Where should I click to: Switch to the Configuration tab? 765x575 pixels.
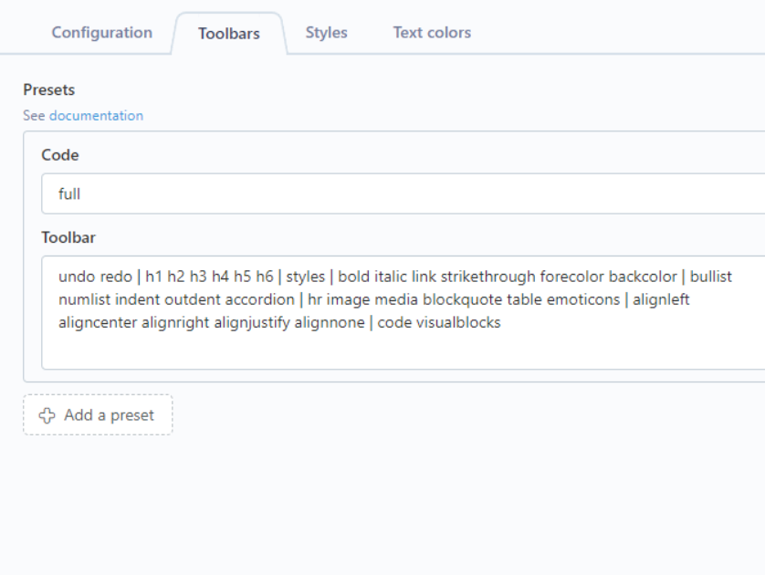(x=102, y=33)
